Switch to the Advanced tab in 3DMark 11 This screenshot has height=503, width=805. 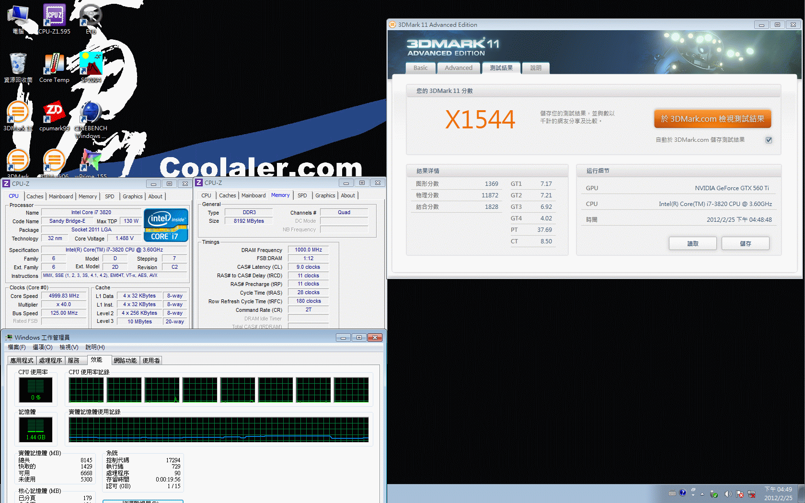pyautogui.click(x=459, y=68)
